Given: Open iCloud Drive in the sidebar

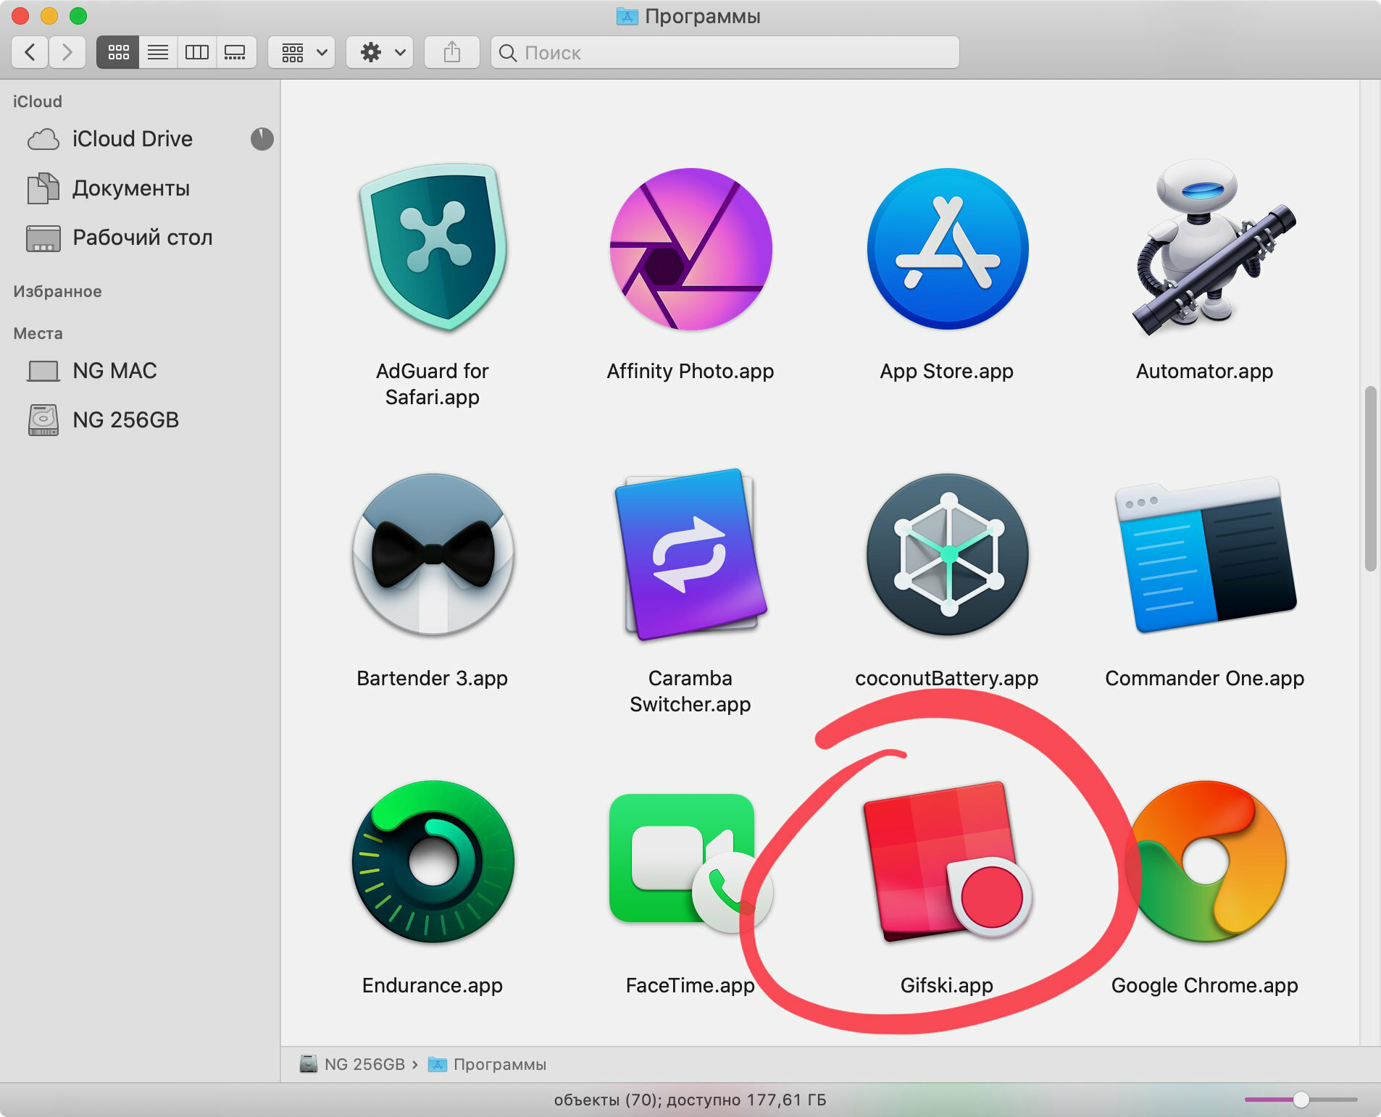Looking at the screenshot, I should coord(132,139).
